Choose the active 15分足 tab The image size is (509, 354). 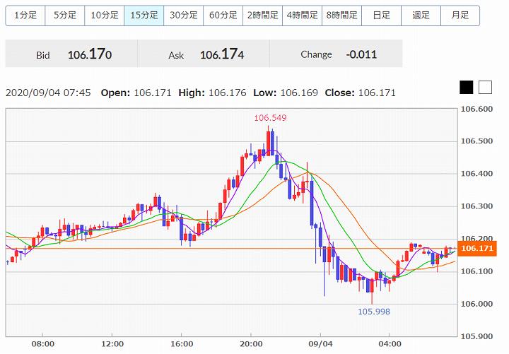pyautogui.click(x=144, y=16)
